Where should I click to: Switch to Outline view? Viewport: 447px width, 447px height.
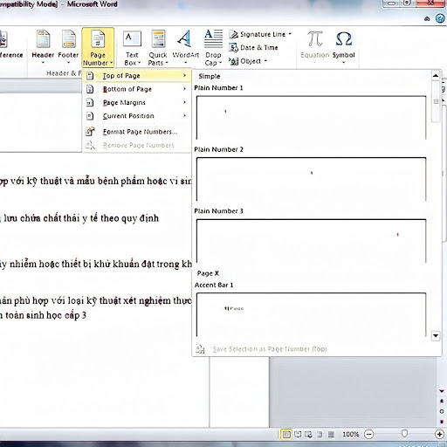pyautogui.click(x=320, y=435)
